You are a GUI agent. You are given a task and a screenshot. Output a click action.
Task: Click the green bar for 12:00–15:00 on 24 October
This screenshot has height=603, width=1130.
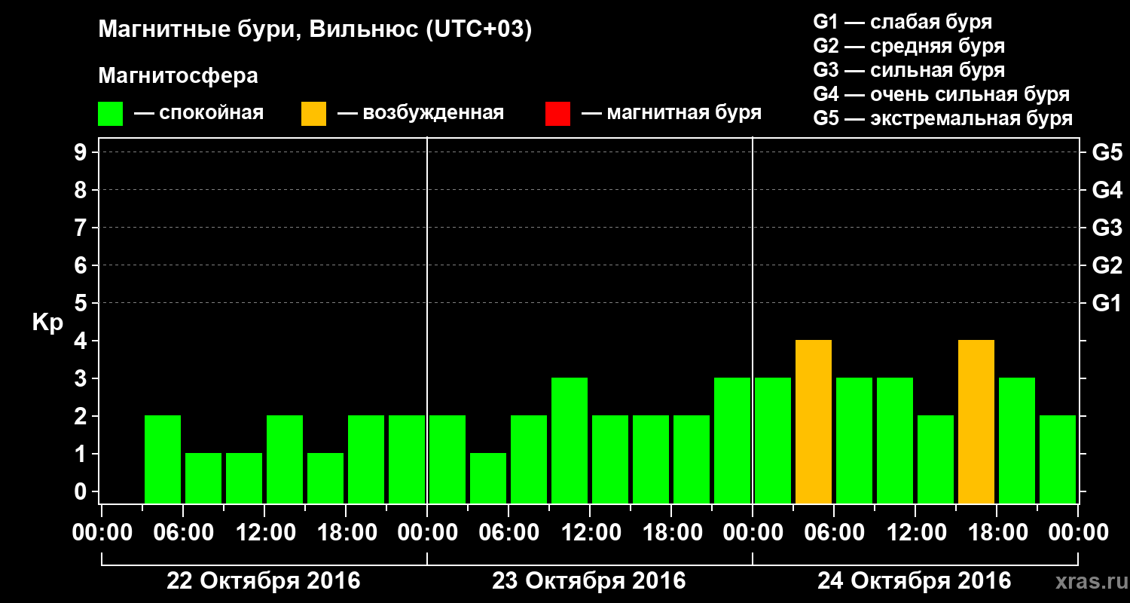pos(936,460)
